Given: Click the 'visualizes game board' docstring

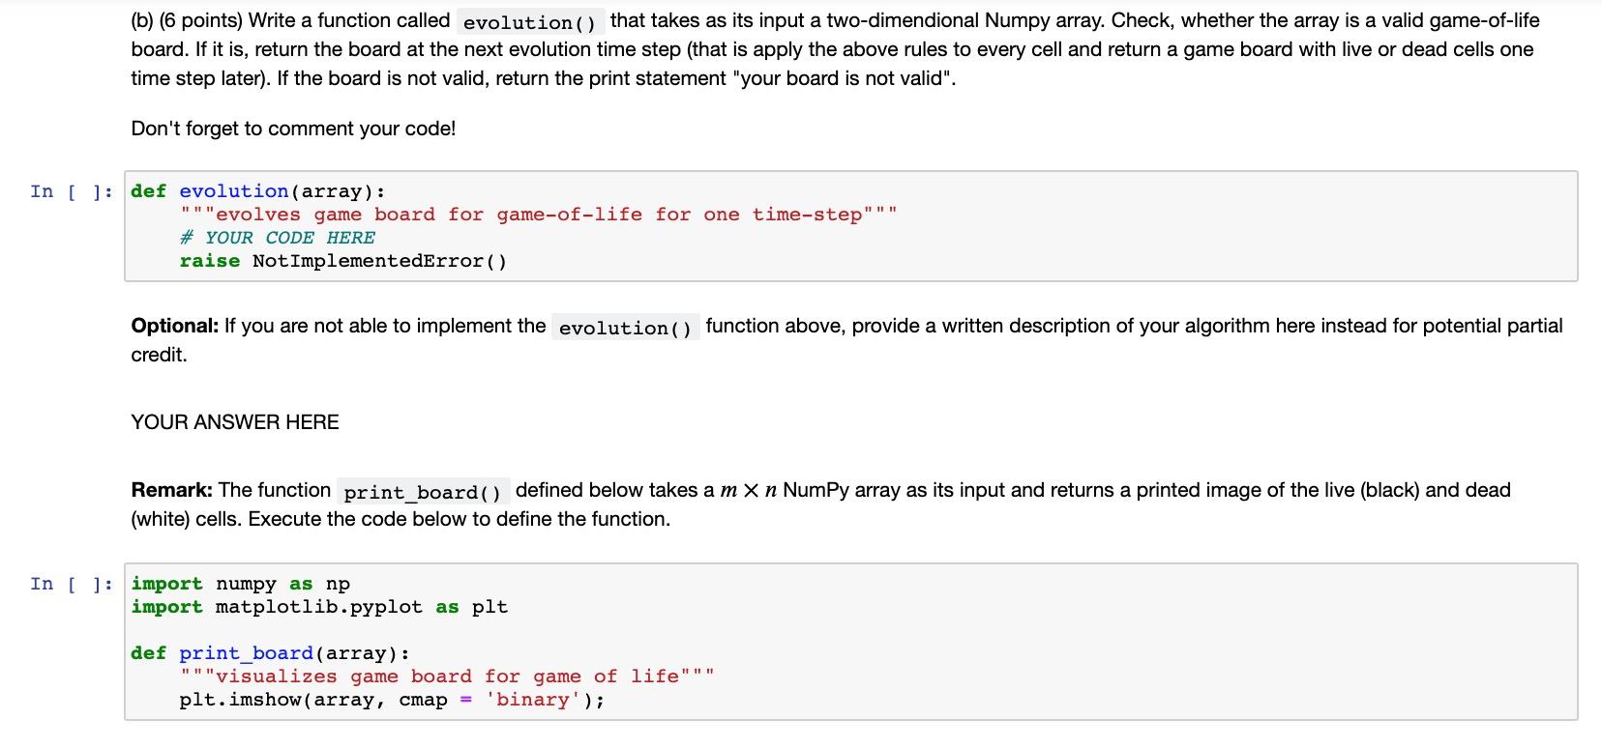Looking at the screenshot, I should pos(447,676).
